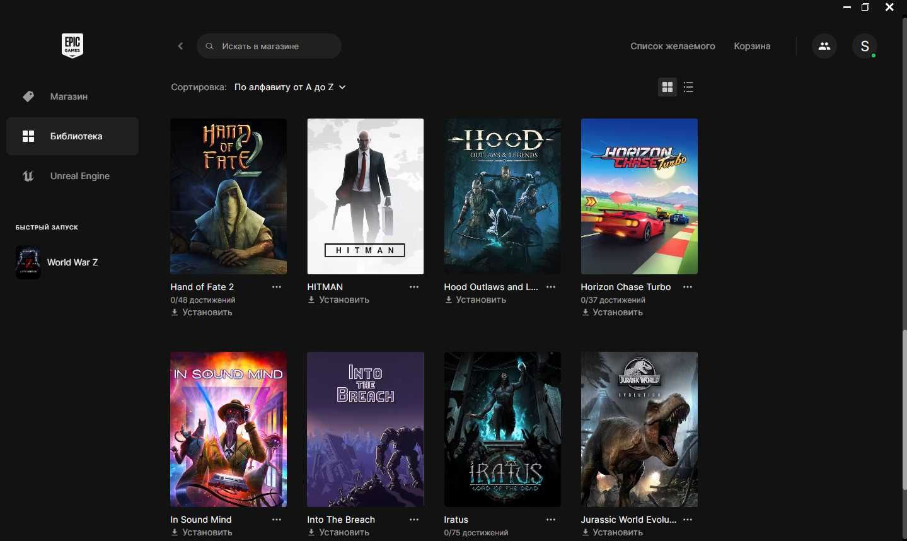Open the friends list icon
The height and width of the screenshot is (541, 907).
[824, 46]
